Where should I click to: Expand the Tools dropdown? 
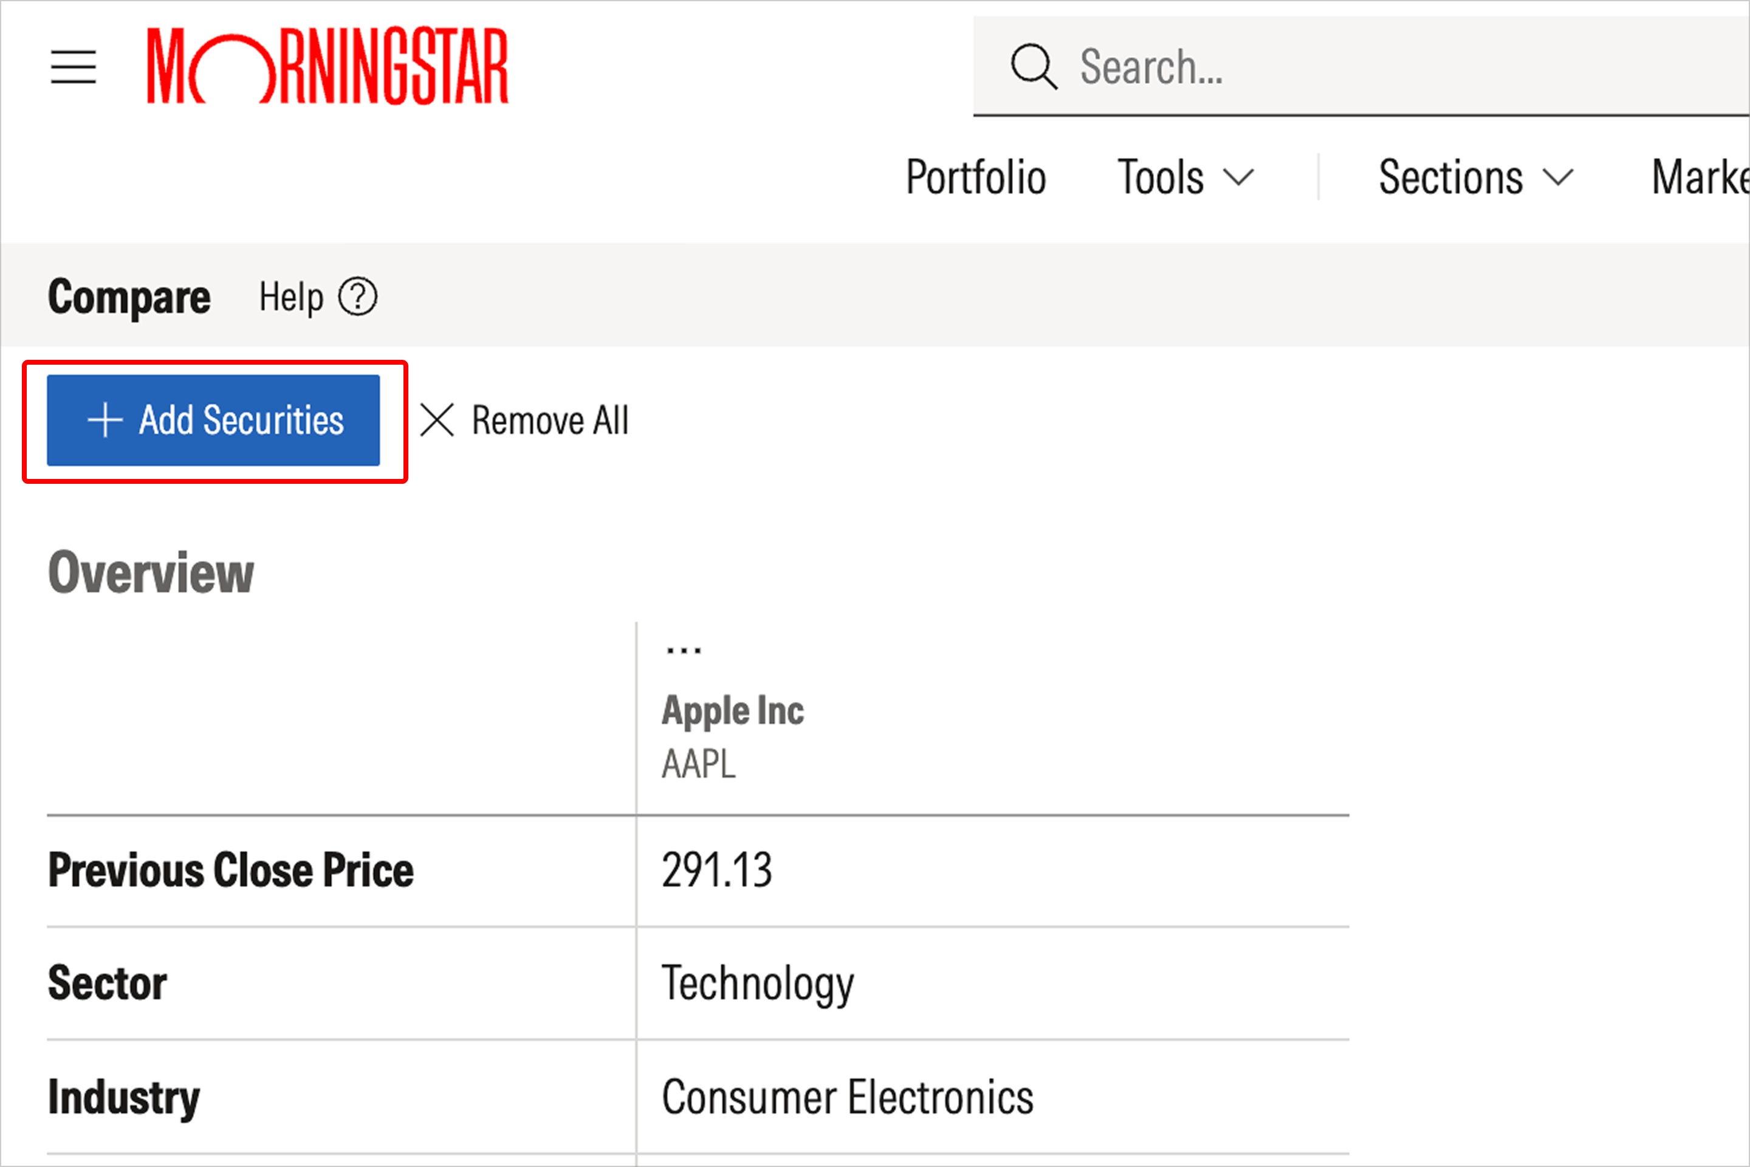(1186, 177)
